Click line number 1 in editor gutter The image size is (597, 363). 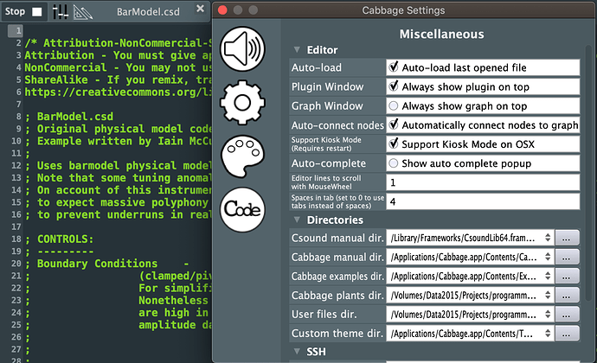click(16, 31)
